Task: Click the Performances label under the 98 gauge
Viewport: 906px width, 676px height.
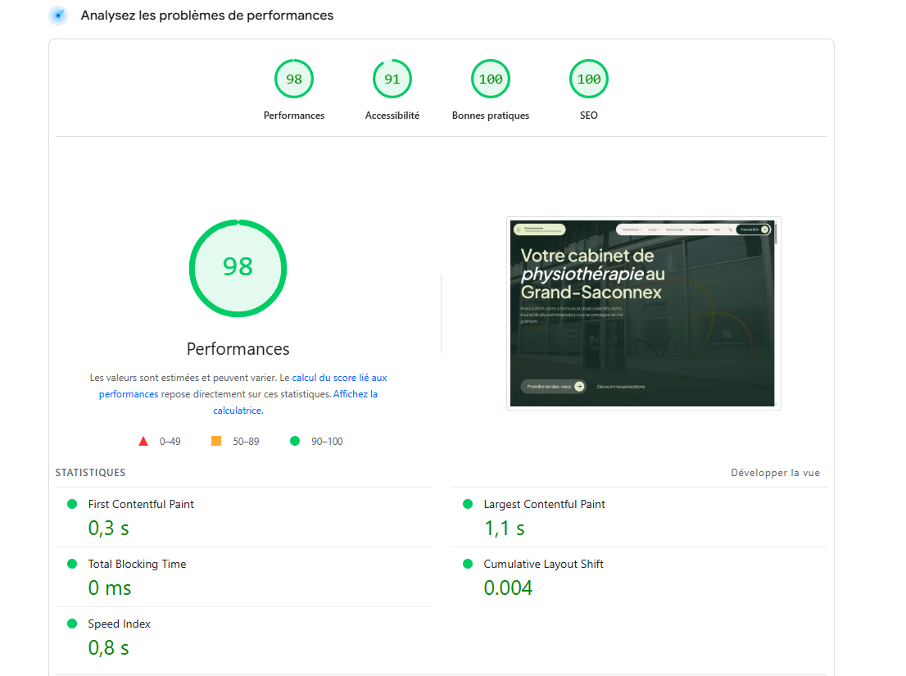Action: click(x=294, y=116)
